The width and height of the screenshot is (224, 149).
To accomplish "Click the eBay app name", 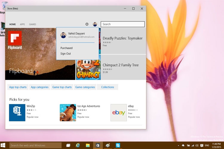I will tap(131, 106).
